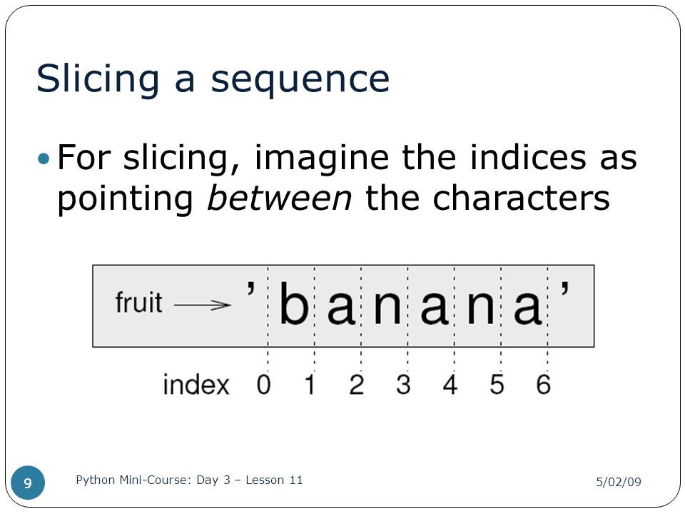Viewport: 685px width, 514px height.
Task: Click index number 5 in diagram
Action: tap(497, 385)
